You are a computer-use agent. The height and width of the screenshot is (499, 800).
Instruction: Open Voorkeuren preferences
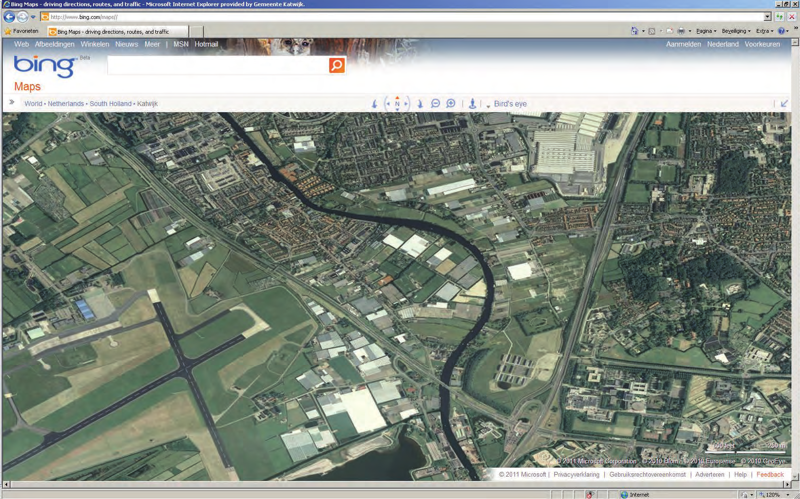coord(762,44)
